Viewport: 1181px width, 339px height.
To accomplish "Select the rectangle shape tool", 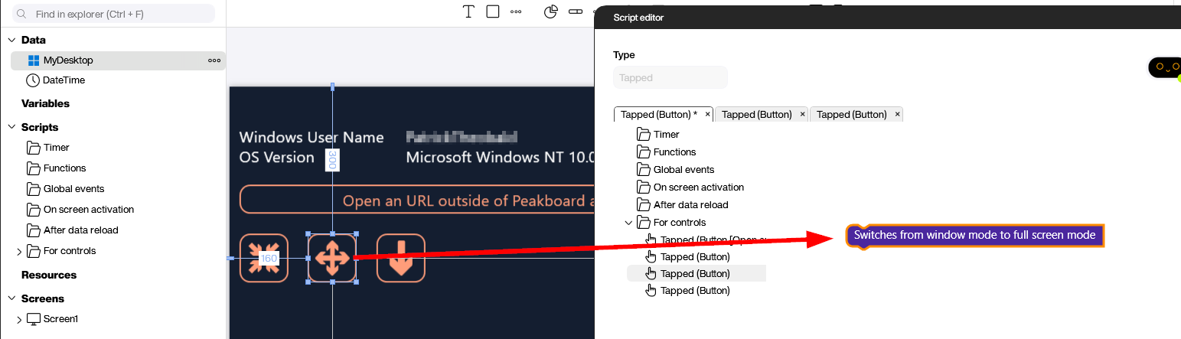I will pyautogui.click(x=493, y=11).
